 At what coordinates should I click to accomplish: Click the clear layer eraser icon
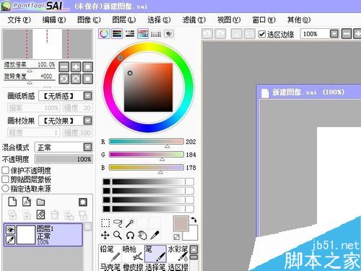pyautogui.click(x=40, y=215)
